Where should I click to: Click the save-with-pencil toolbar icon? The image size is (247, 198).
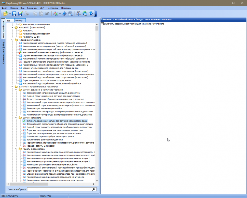pyautogui.click(x=20, y=14)
